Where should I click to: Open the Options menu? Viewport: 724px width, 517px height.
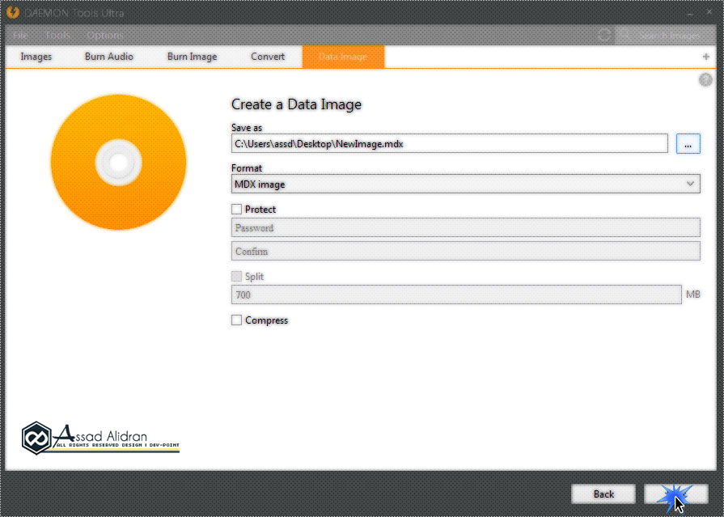coord(105,35)
